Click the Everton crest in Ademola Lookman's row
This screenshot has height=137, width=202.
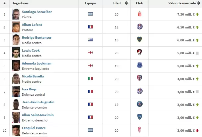[x=139, y=66]
